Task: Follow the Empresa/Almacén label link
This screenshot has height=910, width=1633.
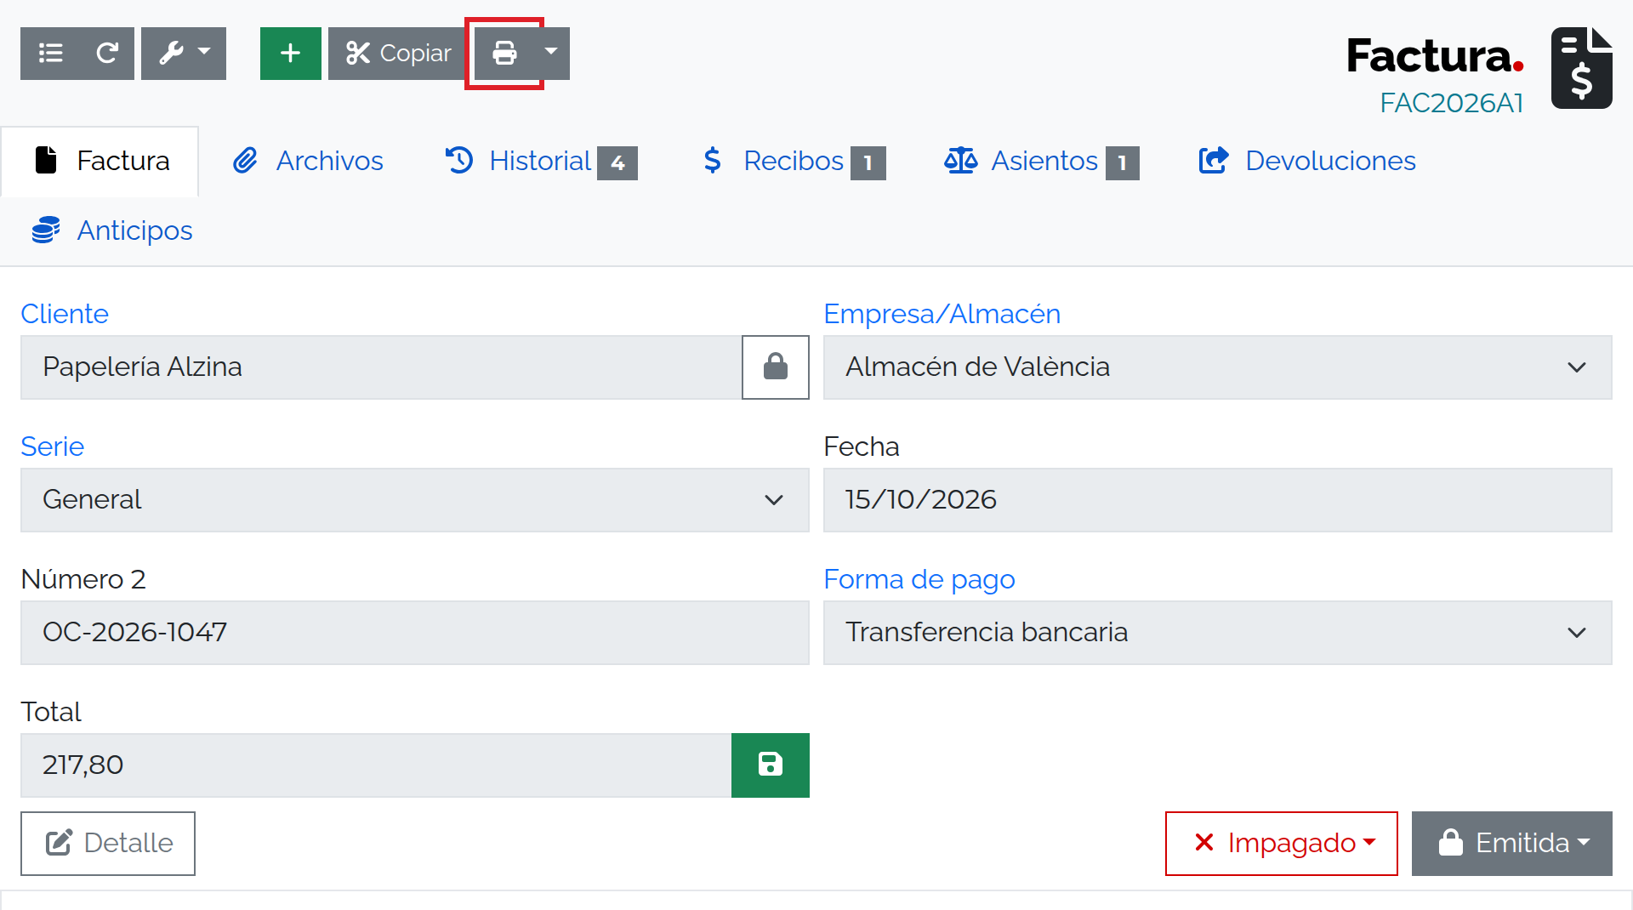Action: click(942, 314)
